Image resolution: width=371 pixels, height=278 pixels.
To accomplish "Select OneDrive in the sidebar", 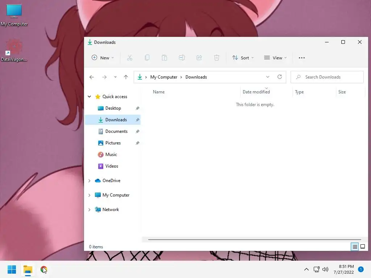I will pyautogui.click(x=111, y=181).
